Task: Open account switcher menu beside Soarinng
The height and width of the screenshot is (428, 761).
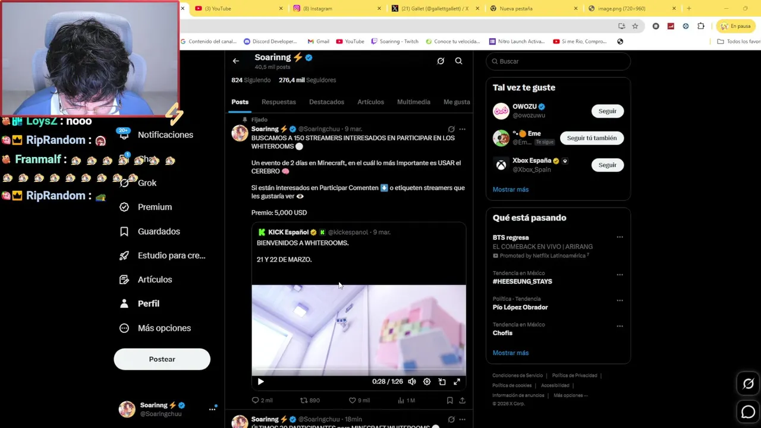Action: tap(212, 409)
